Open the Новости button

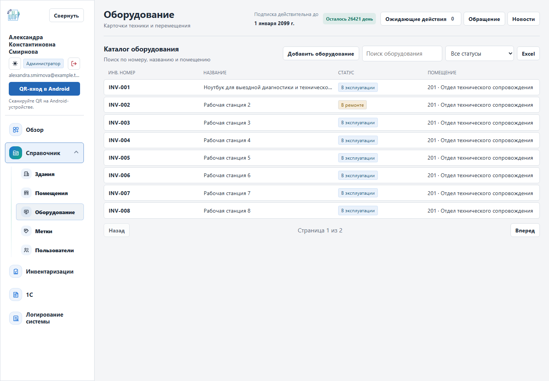pyautogui.click(x=523, y=19)
